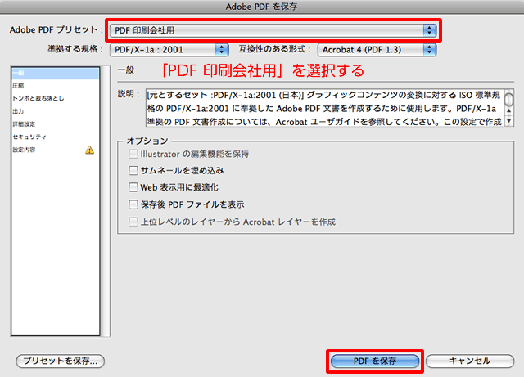Toggle Illustrator の編集機能を保持 checkbox

point(133,154)
